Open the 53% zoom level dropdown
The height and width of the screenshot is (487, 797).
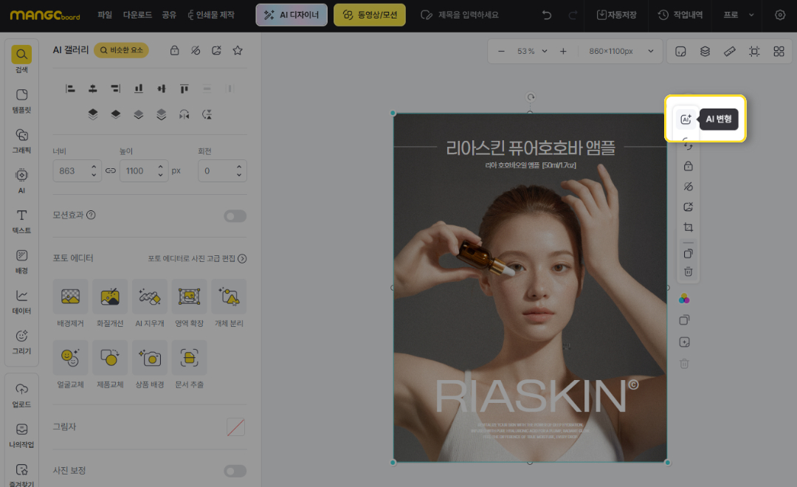coord(531,52)
